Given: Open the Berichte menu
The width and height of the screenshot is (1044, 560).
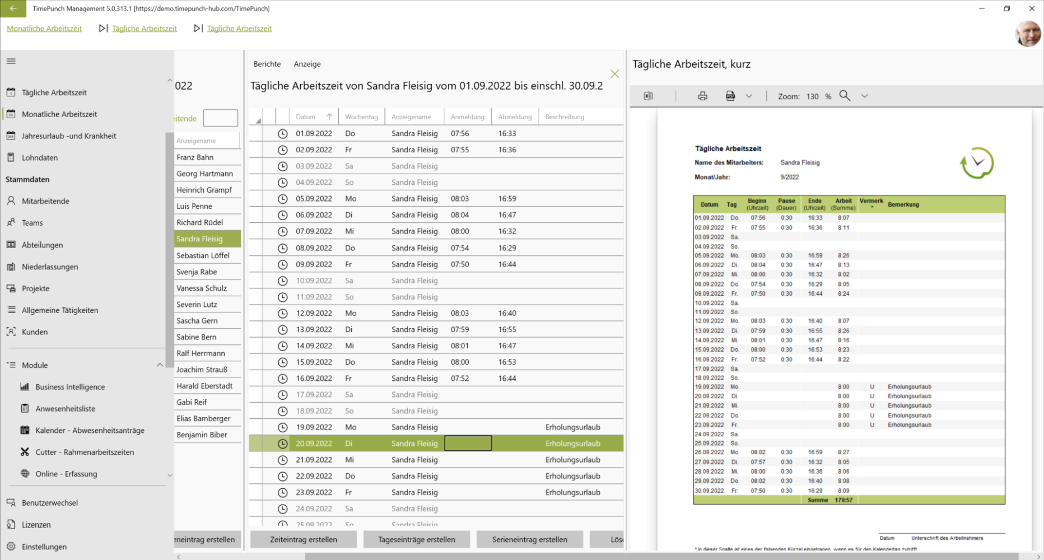Looking at the screenshot, I should click(267, 64).
